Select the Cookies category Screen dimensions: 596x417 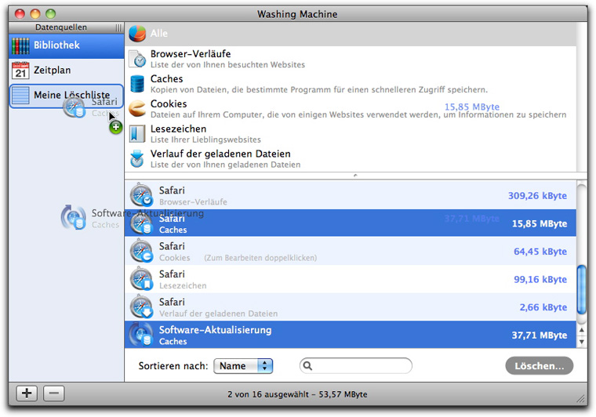[351, 109]
